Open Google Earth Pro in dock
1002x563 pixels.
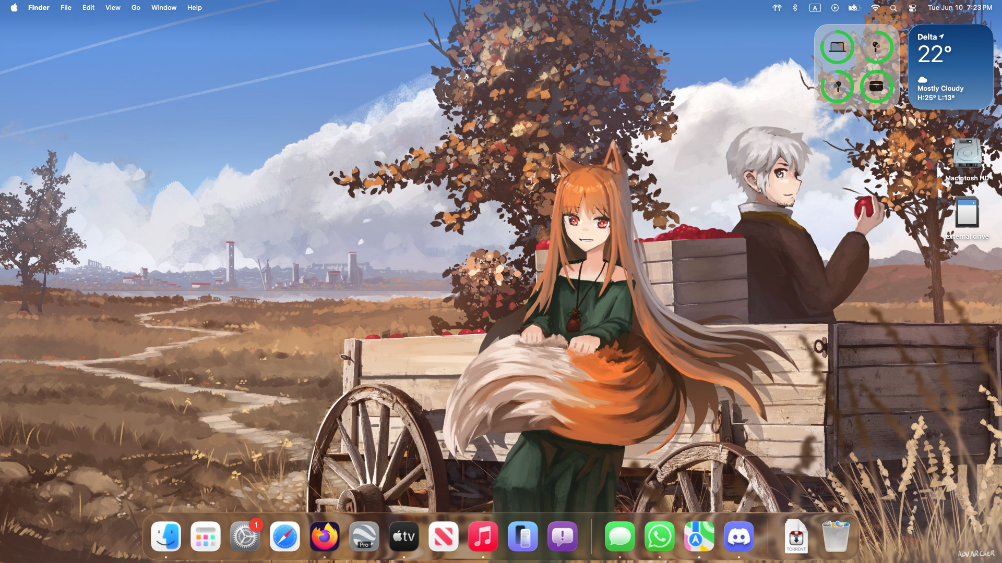364,536
